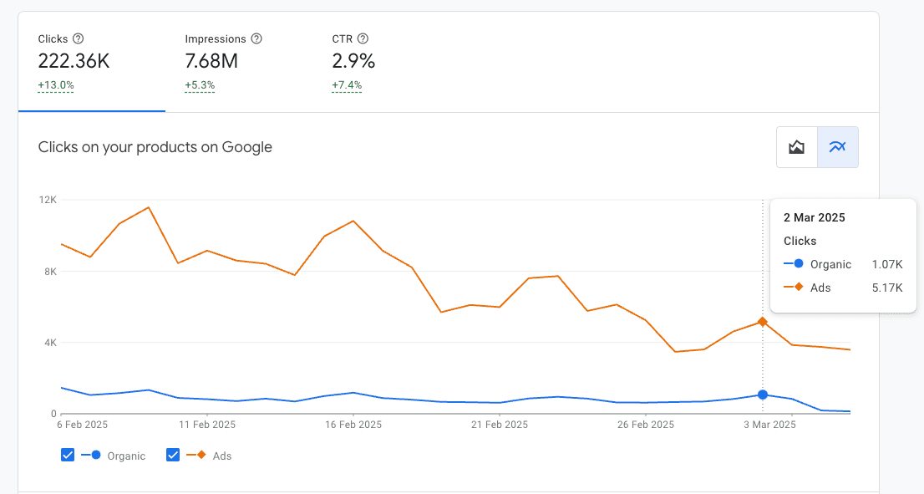
Task: Click the +5.3% impressions change value
Action: pyautogui.click(x=200, y=85)
